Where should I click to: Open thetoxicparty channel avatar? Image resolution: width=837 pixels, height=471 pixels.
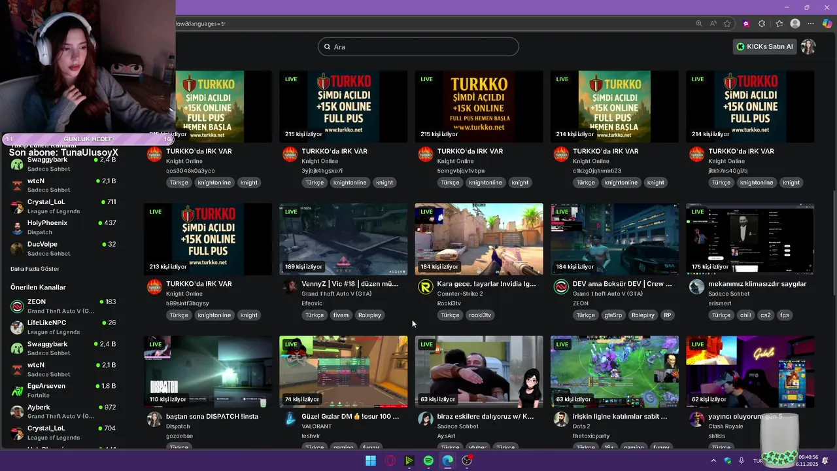(561, 419)
